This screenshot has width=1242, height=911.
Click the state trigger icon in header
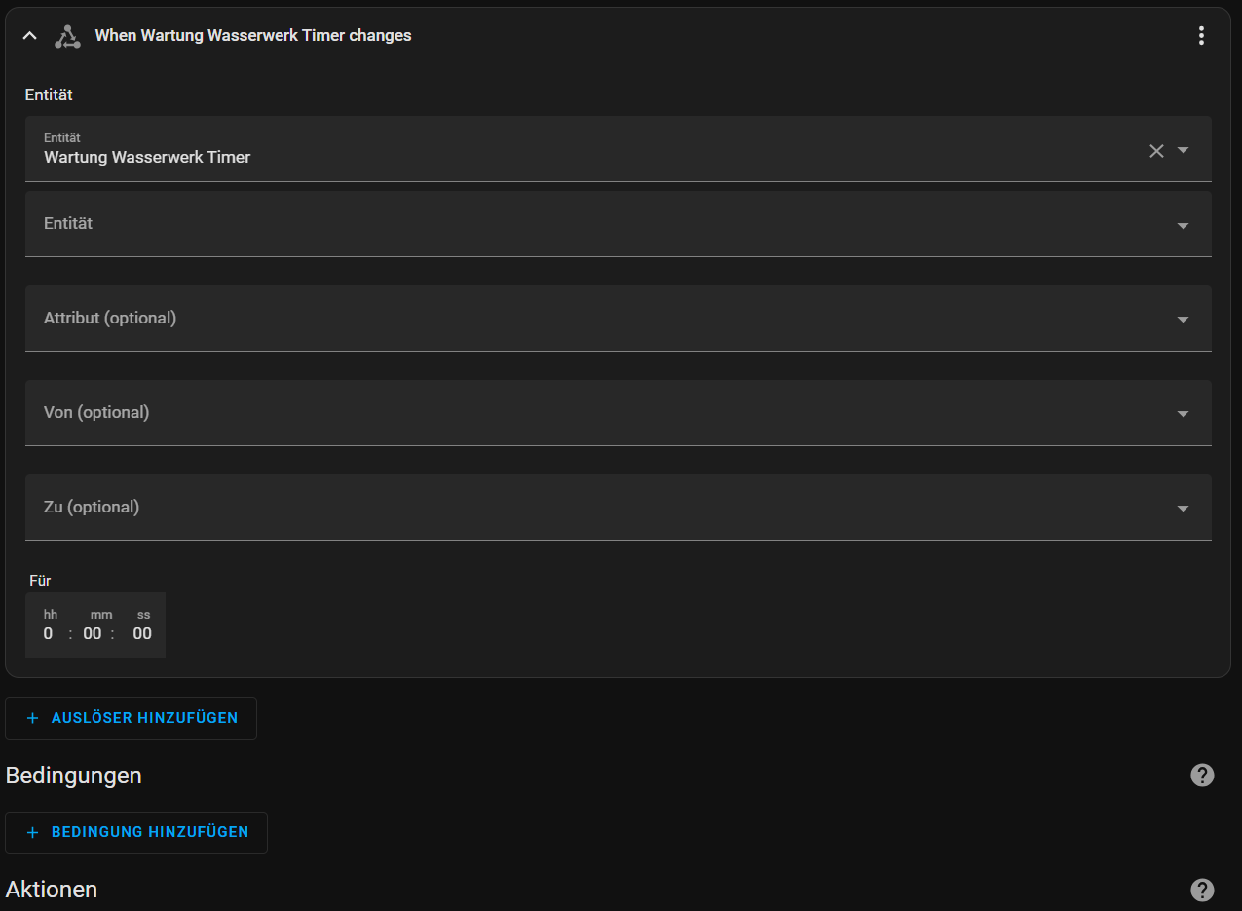(x=67, y=36)
